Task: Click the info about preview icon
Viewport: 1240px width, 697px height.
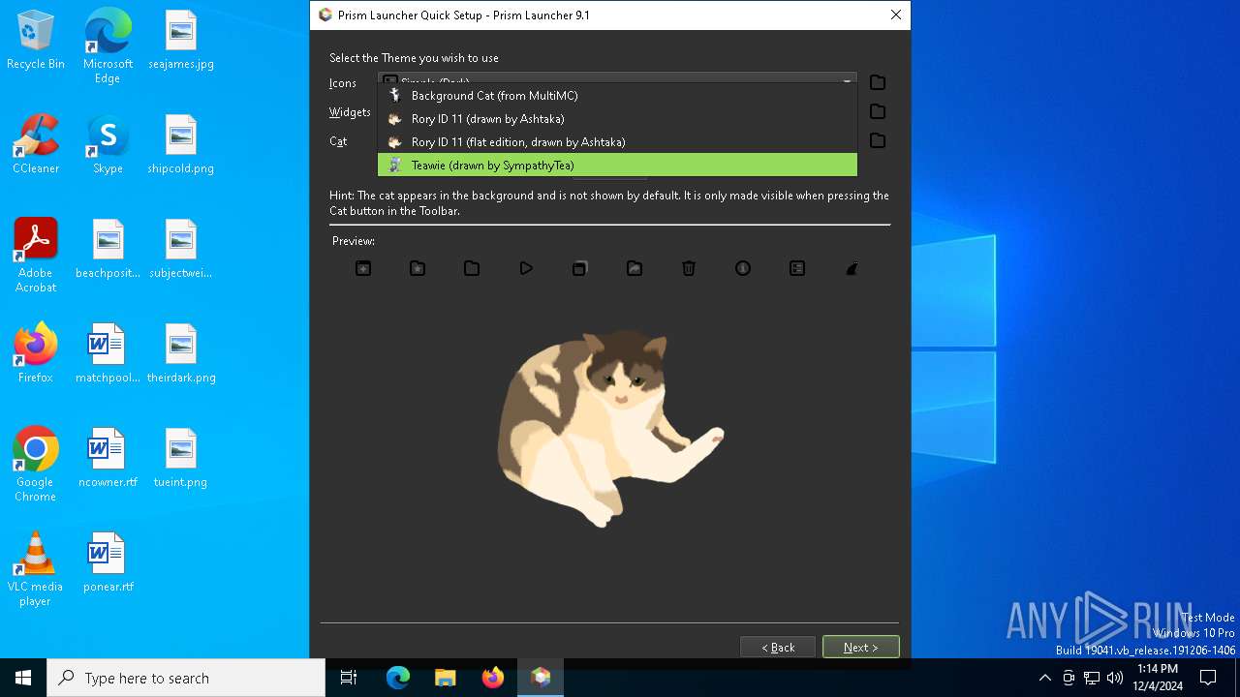Action: click(x=743, y=268)
